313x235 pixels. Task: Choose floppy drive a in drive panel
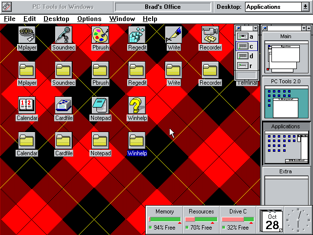(246, 37)
